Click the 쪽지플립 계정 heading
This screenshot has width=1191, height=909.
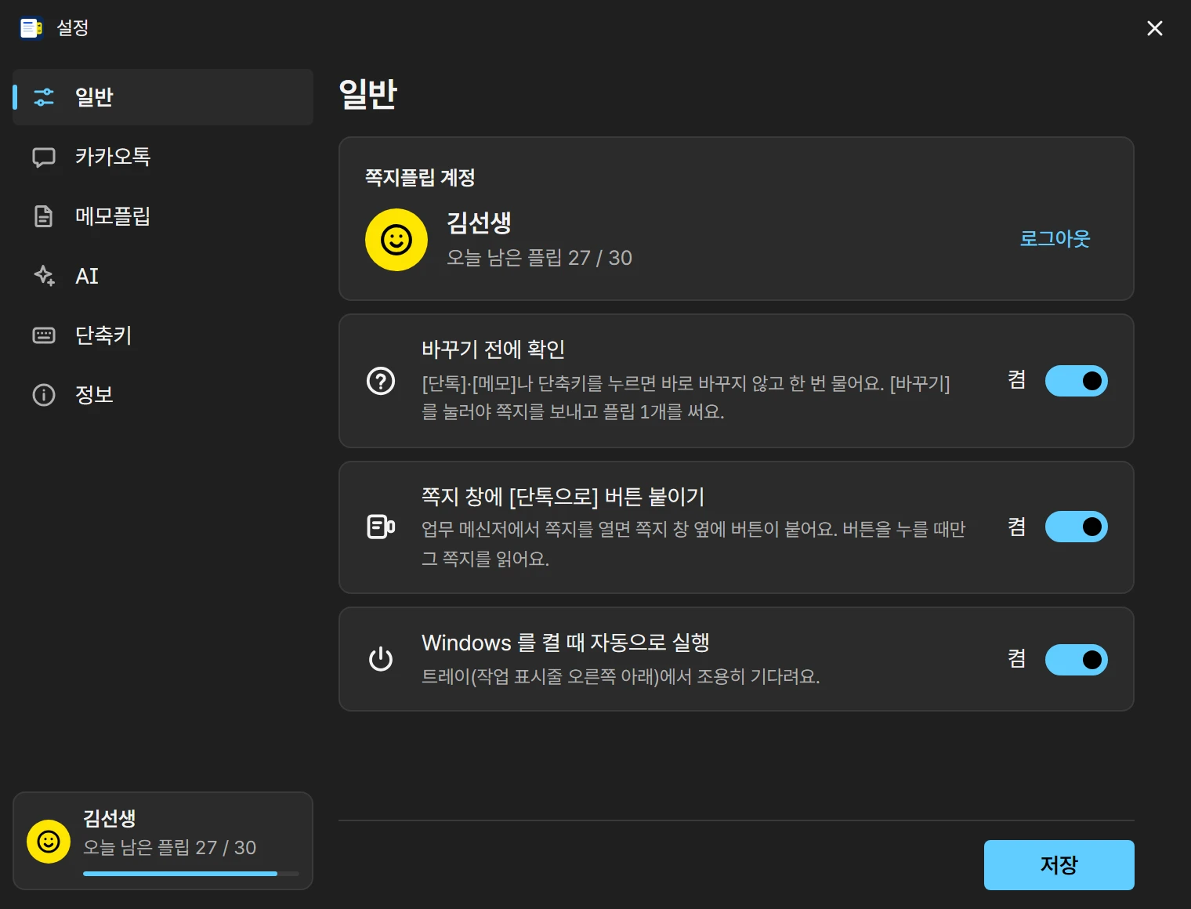420,177
